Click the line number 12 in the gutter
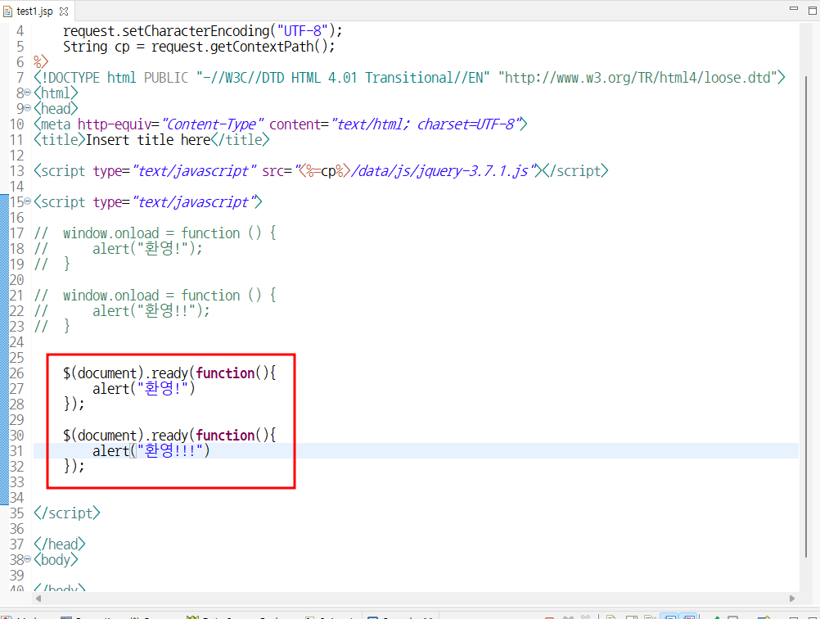 coord(16,156)
